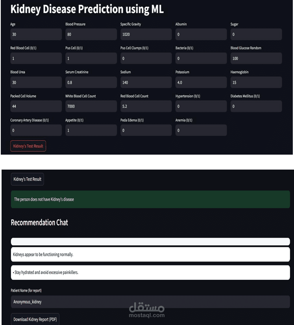The width and height of the screenshot is (294, 325).
Task: Select the Bacteria (0/1) field
Action: point(201,58)
